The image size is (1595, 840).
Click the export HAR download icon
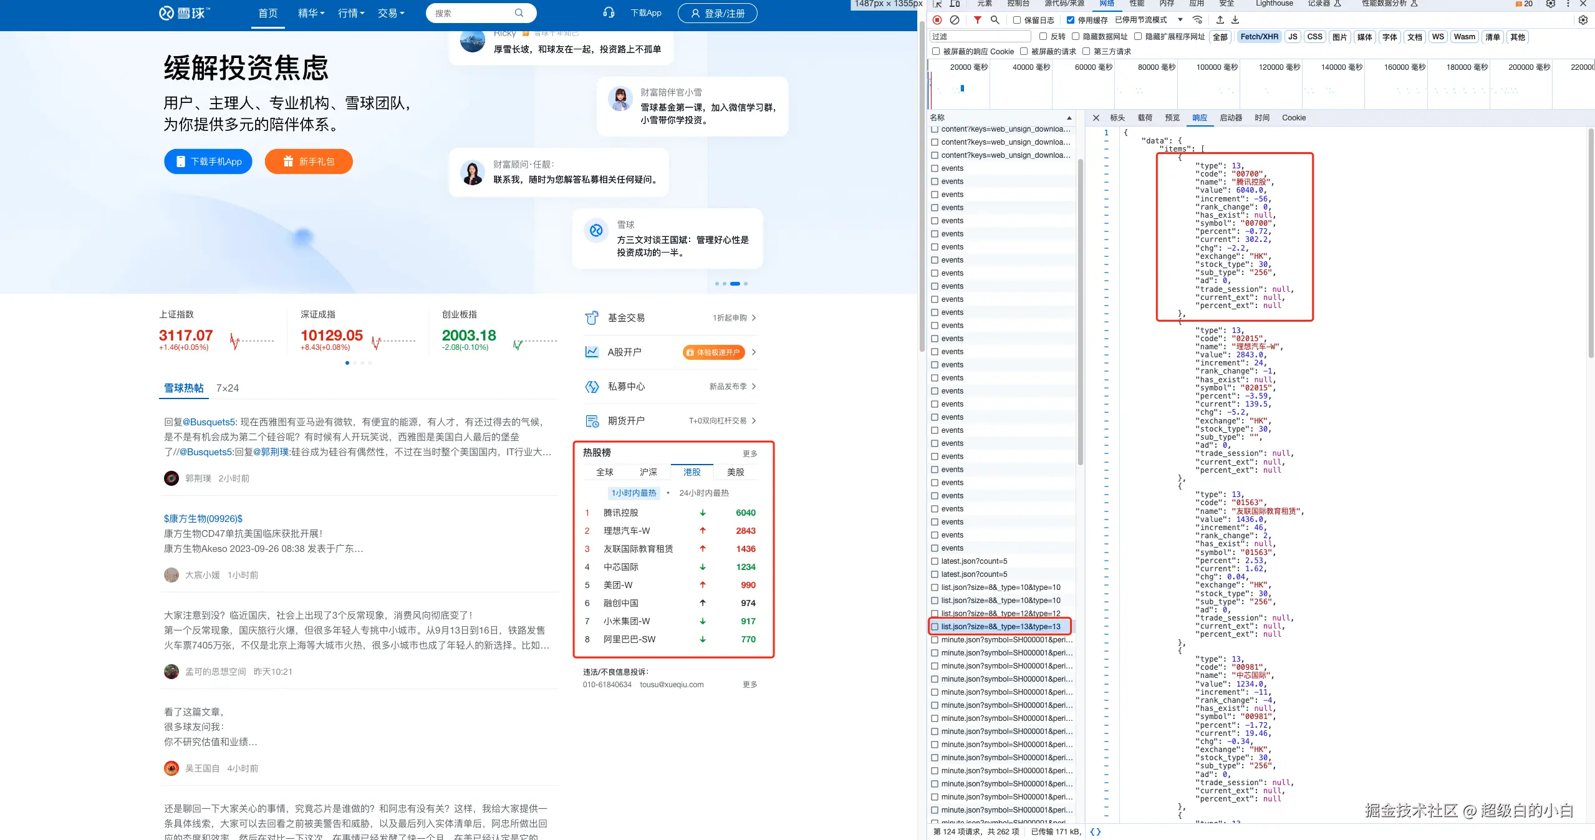pyautogui.click(x=1235, y=20)
